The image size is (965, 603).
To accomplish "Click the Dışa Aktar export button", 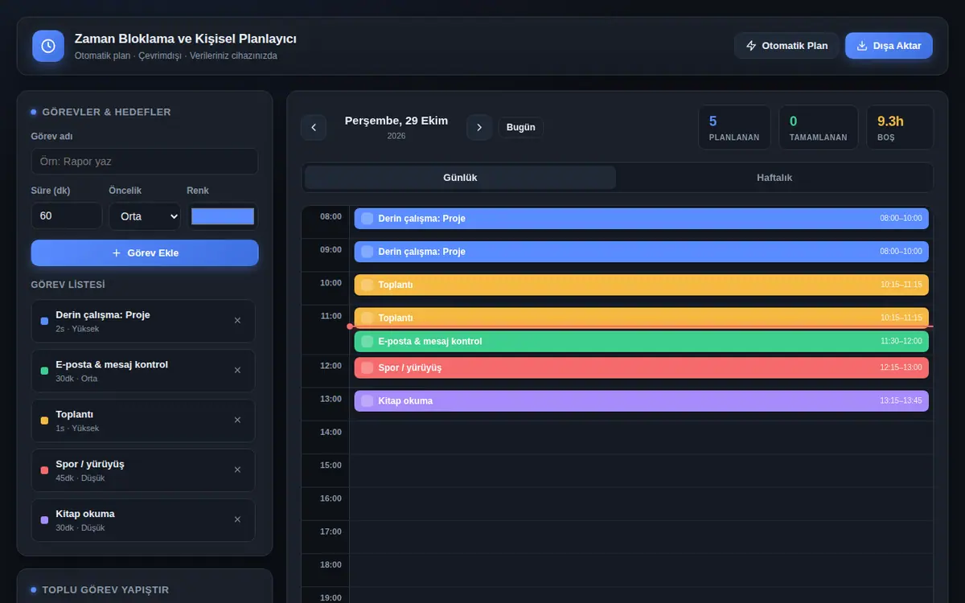I will 889,46.
